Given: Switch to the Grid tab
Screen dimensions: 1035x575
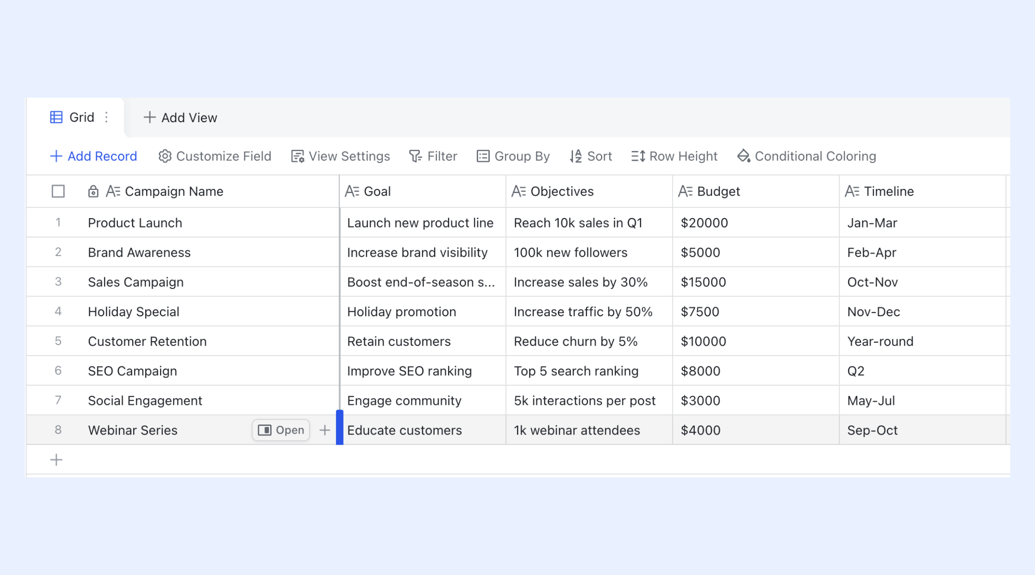Looking at the screenshot, I should point(75,117).
